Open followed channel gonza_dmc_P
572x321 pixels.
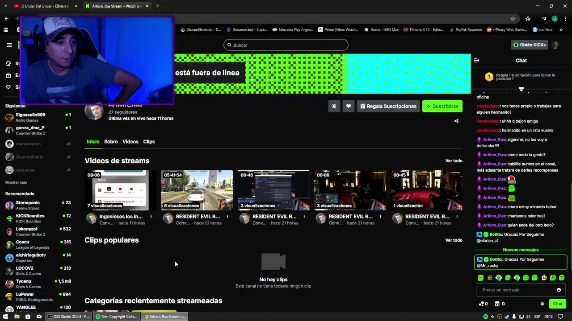click(x=38, y=131)
